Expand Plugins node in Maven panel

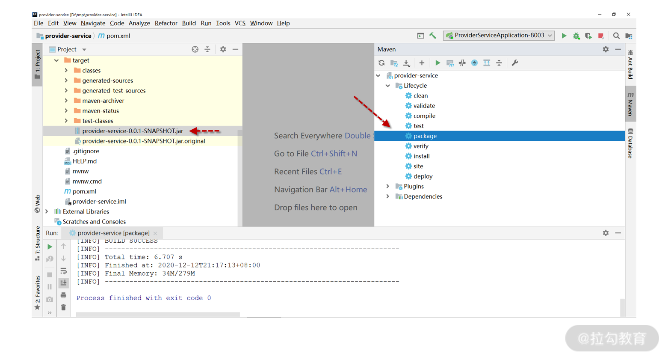tap(388, 187)
